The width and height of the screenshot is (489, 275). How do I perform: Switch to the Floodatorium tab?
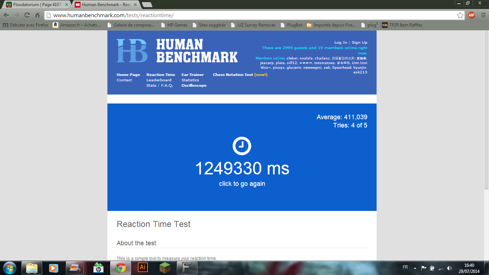[36, 5]
